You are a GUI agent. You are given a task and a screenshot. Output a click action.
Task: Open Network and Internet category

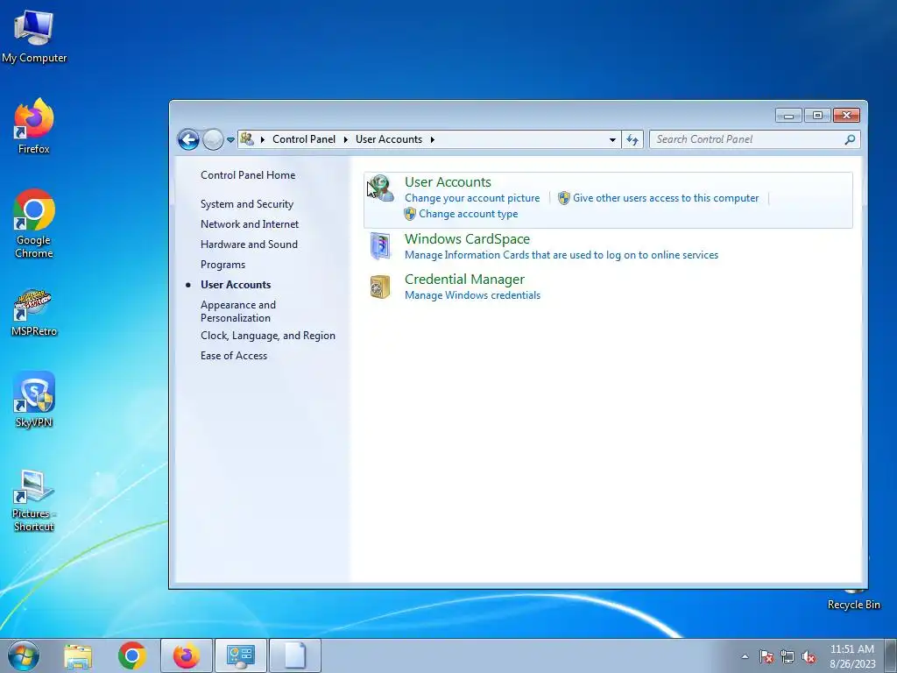click(250, 224)
